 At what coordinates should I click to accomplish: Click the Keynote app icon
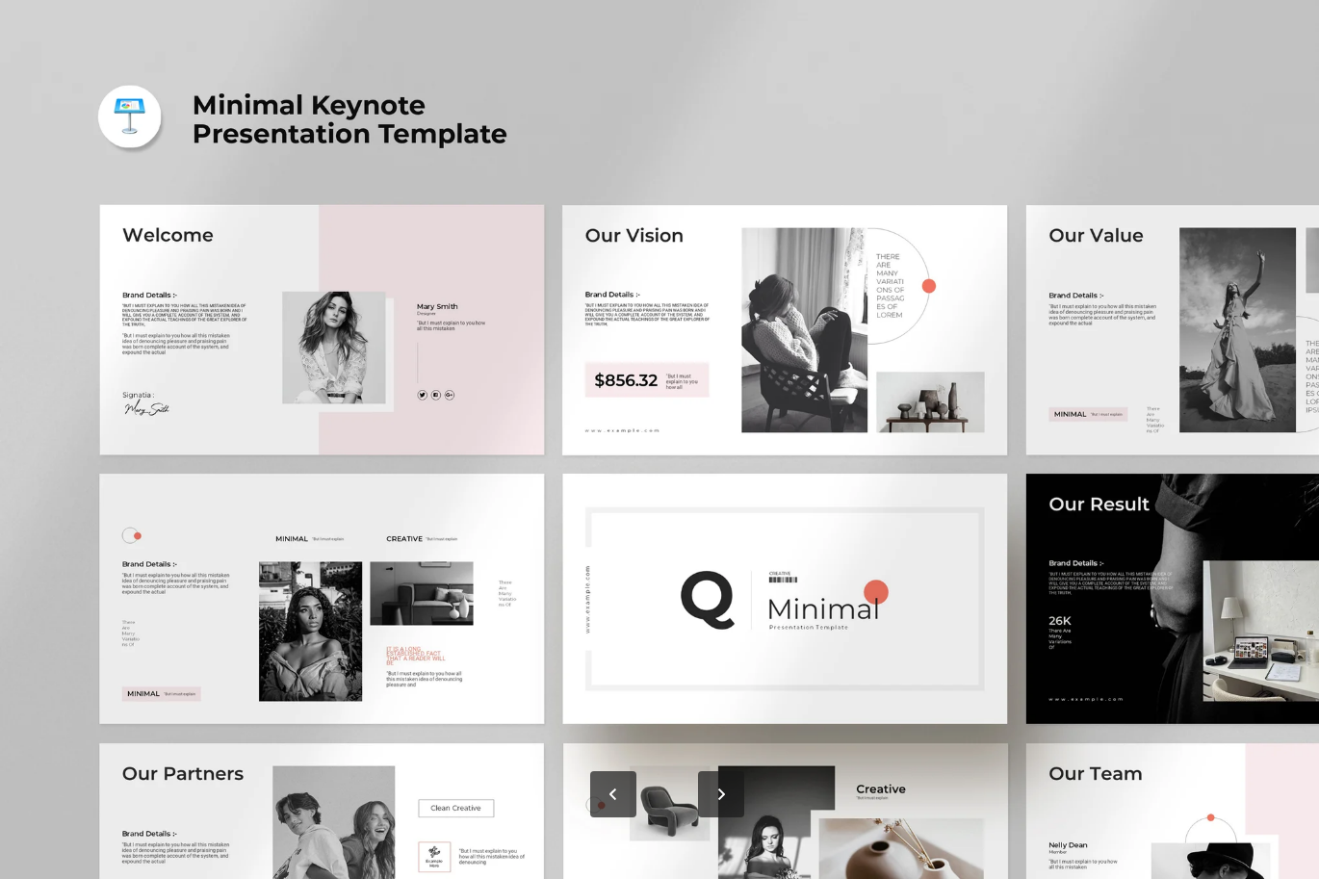130,117
